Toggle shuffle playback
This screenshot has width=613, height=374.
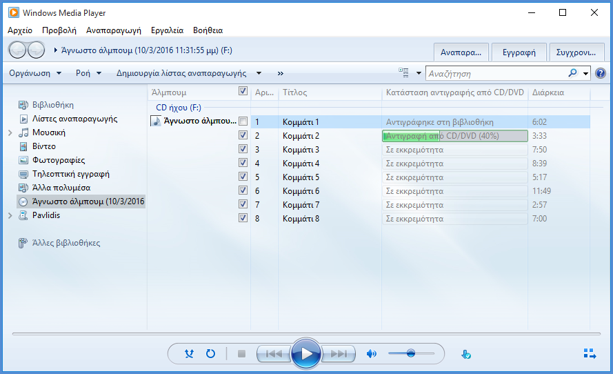click(x=189, y=354)
